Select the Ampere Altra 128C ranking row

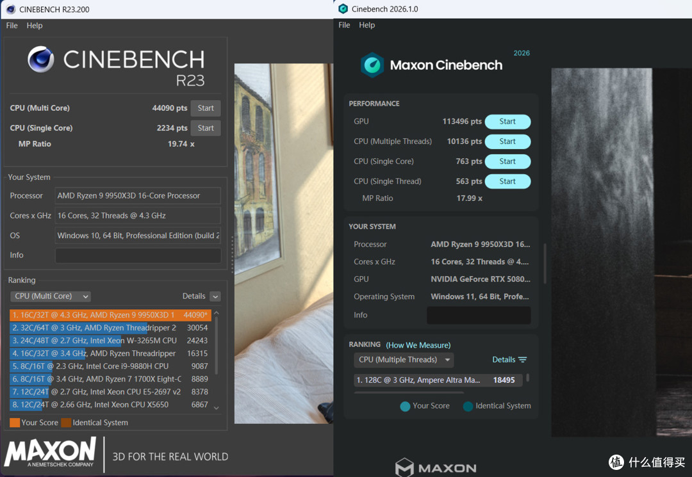[x=438, y=380]
